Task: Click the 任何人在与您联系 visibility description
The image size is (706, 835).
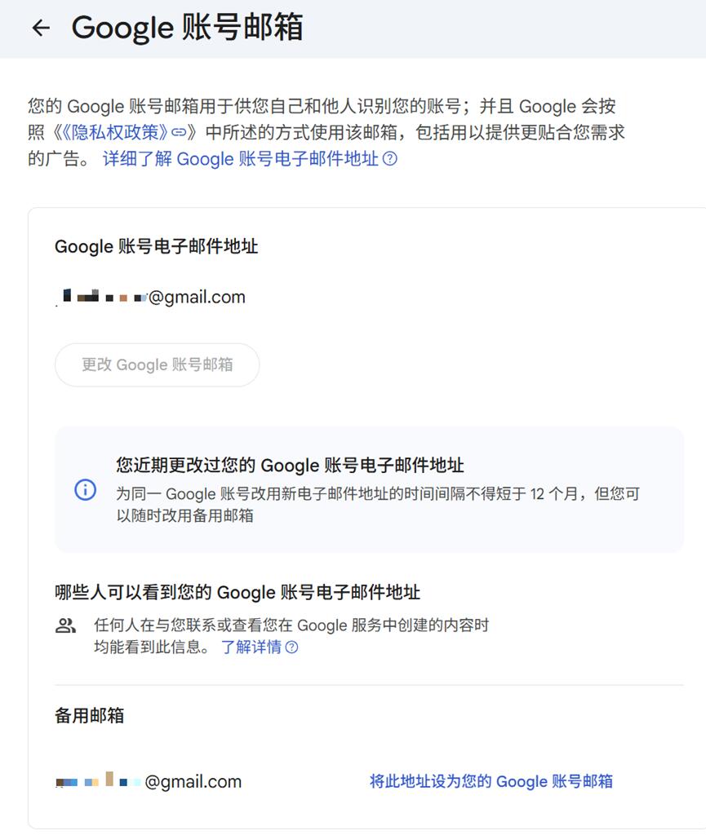Action: (x=291, y=626)
